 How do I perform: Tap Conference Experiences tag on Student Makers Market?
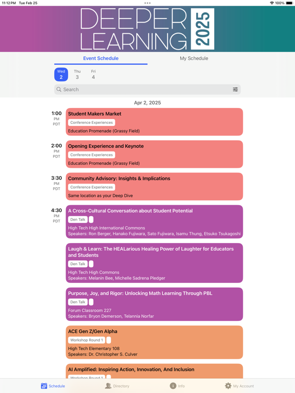[x=92, y=123]
